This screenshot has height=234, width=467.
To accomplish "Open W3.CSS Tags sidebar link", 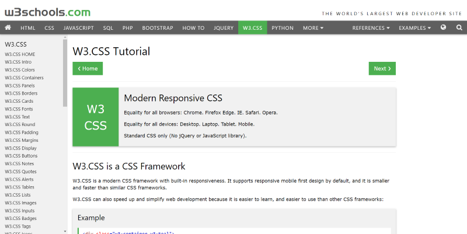I will (x=18, y=226).
